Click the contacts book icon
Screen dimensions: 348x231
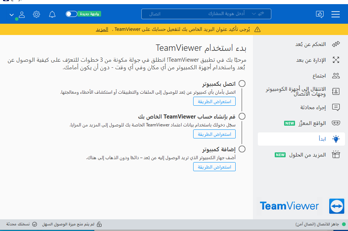pyautogui.click(x=336, y=91)
